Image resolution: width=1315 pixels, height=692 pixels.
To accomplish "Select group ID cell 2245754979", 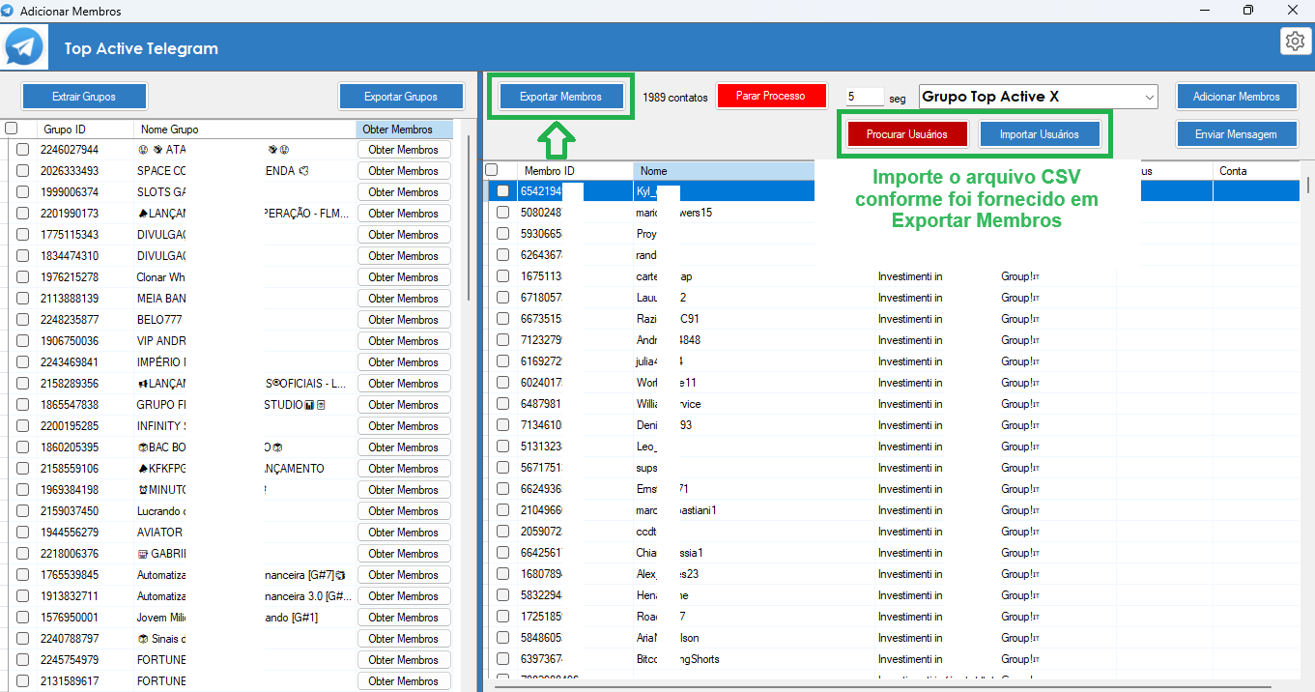I will pyautogui.click(x=70, y=660).
